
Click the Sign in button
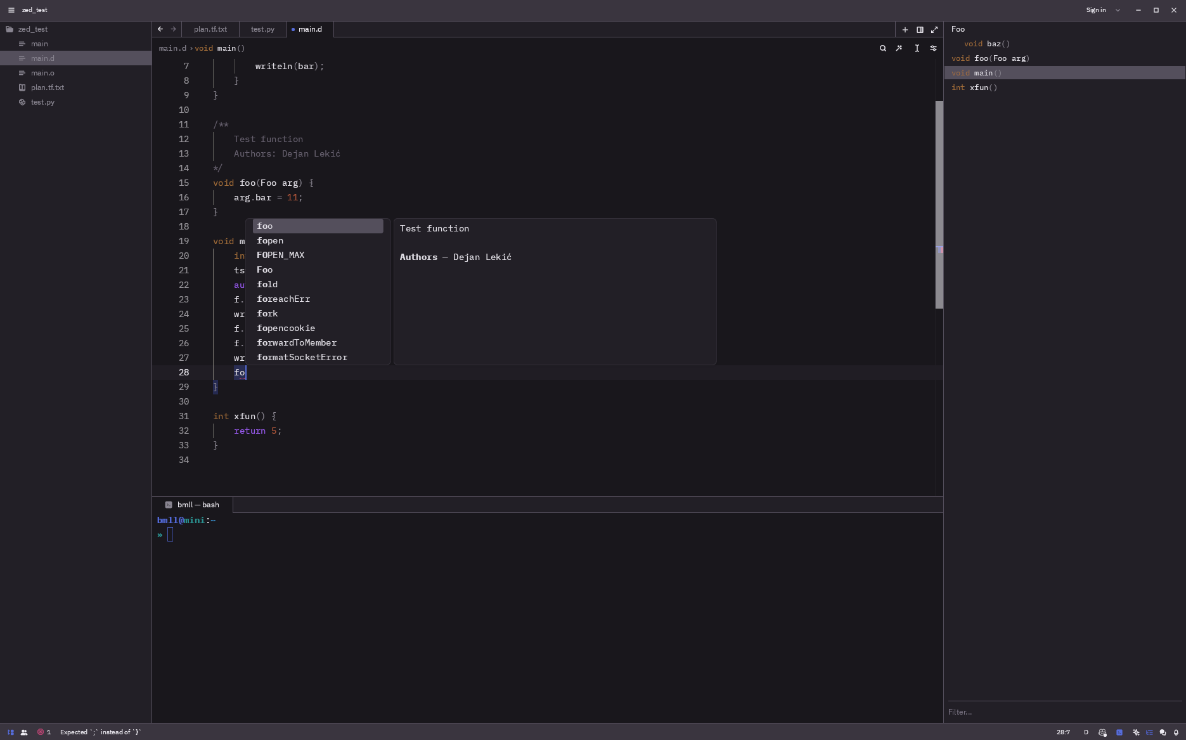coord(1095,10)
